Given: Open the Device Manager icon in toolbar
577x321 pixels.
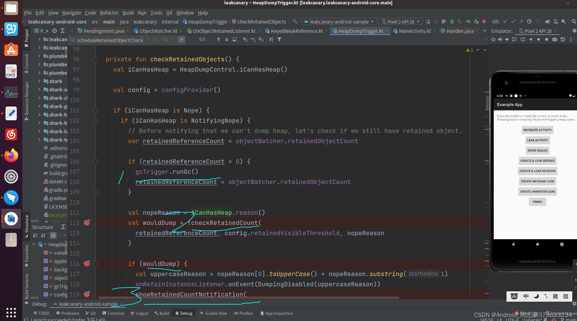Looking at the screenshot, I should 556,21.
